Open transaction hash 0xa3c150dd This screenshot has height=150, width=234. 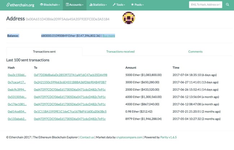tap(17, 75)
